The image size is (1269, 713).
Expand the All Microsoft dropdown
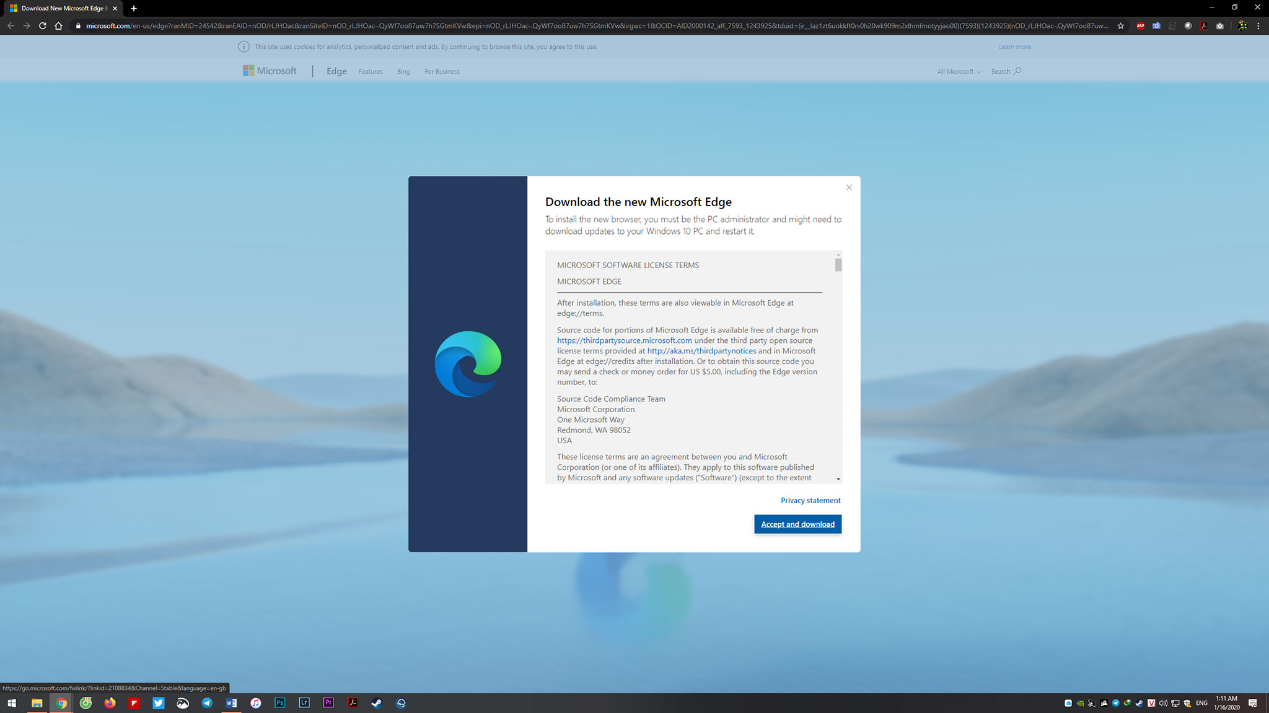click(x=959, y=72)
